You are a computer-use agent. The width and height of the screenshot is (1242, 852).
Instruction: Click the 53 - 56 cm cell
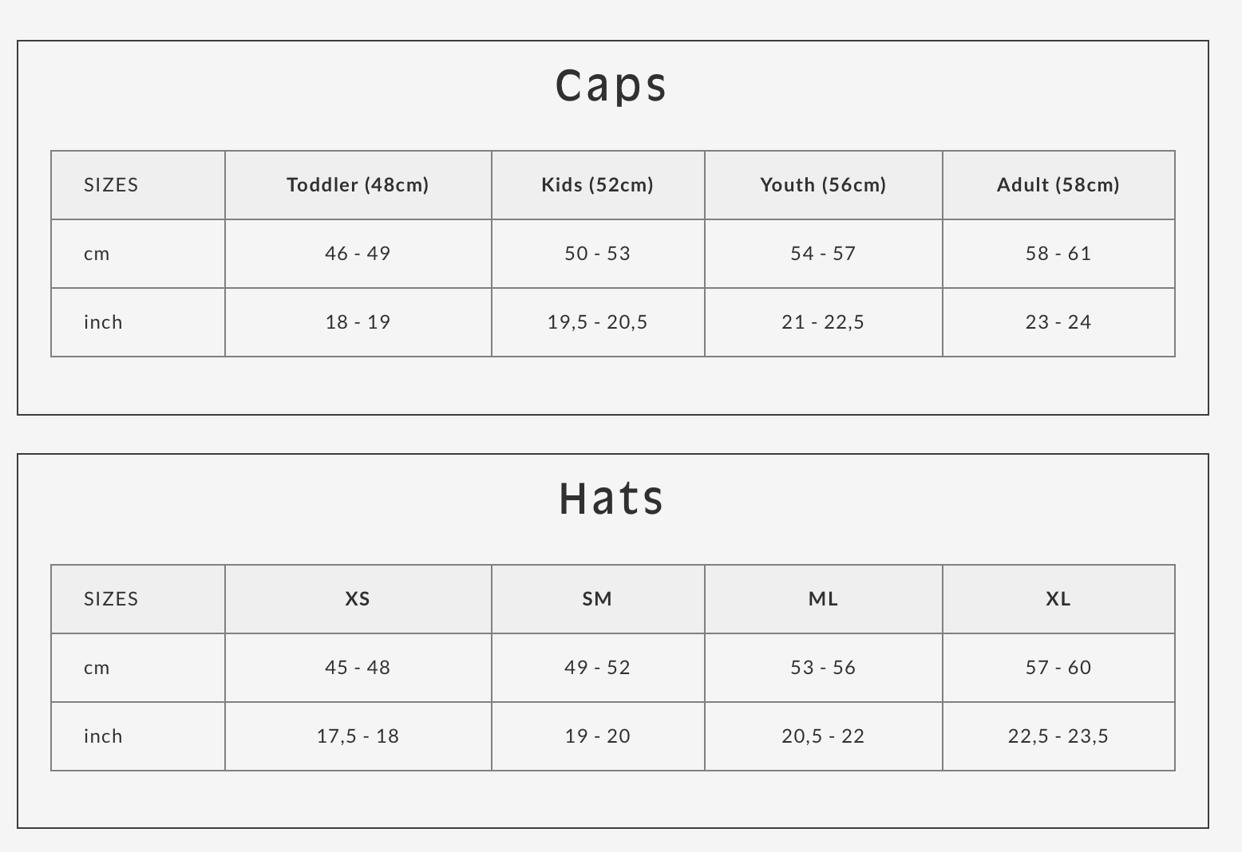pos(823,668)
